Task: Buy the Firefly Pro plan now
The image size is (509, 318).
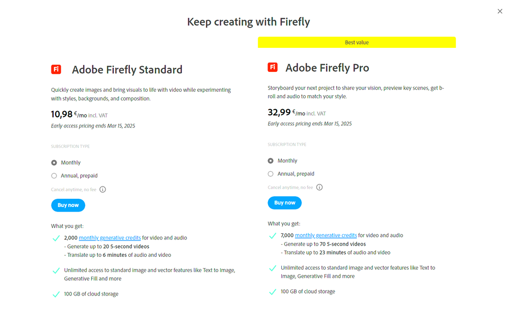Action: pyautogui.click(x=285, y=203)
